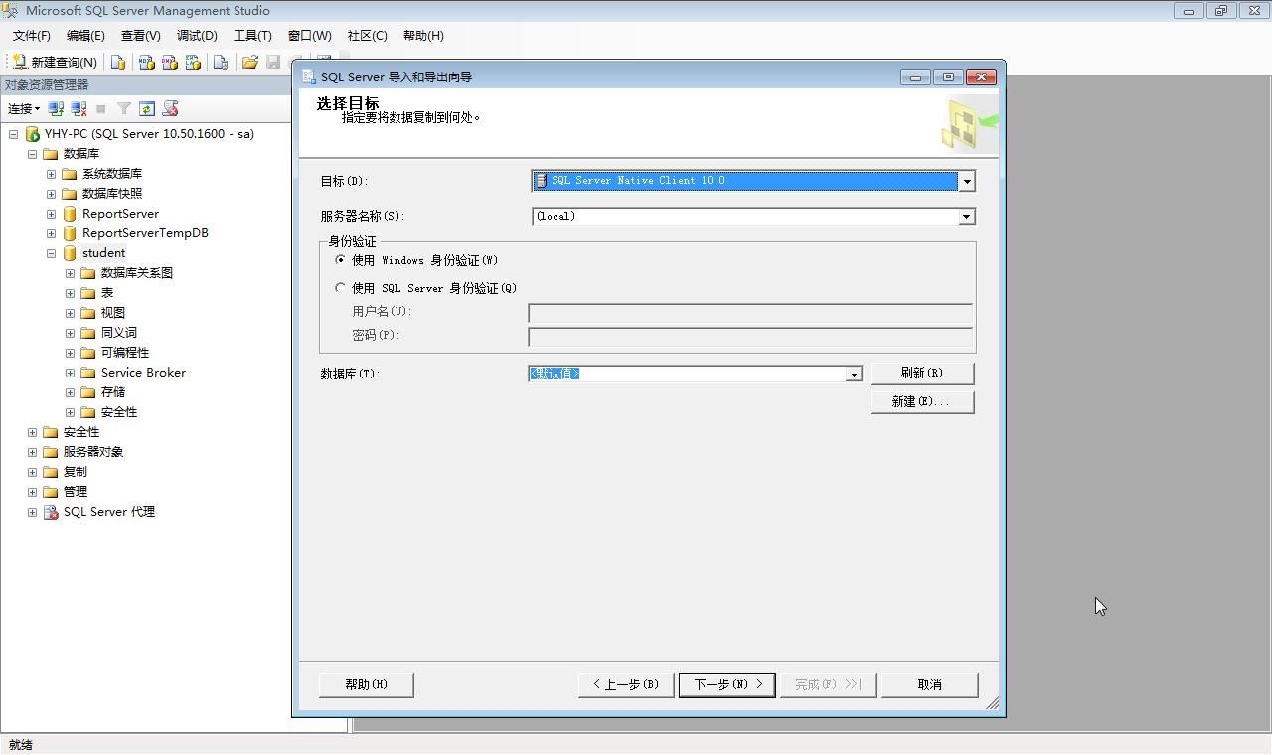This screenshot has width=1272, height=755.
Task: Click the student database cylinder icon
Action: tap(70, 253)
